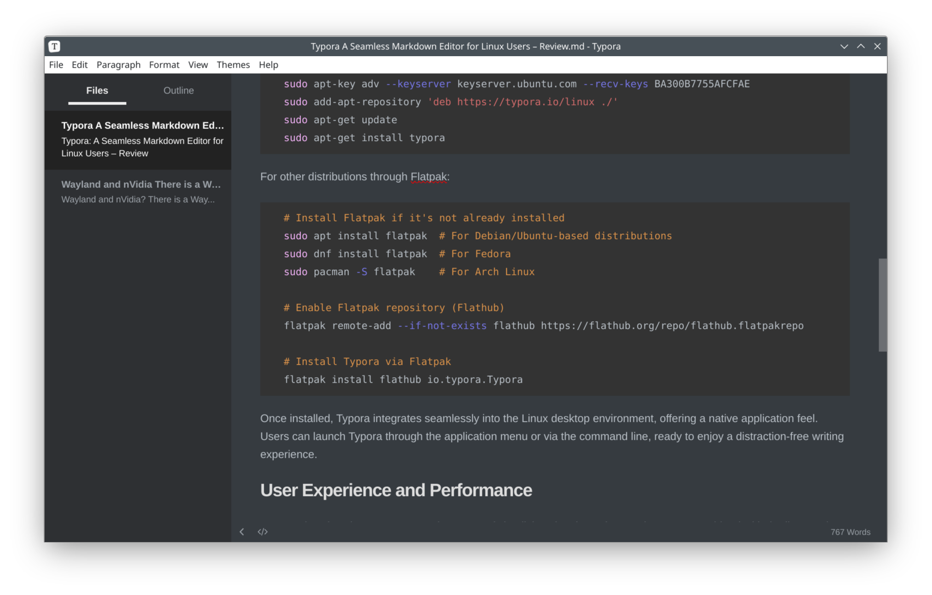Open the Paragraph menu
This screenshot has width=932, height=595.
pyautogui.click(x=118, y=64)
